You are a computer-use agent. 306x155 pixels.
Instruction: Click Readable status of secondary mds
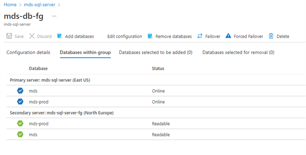click(161, 135)
